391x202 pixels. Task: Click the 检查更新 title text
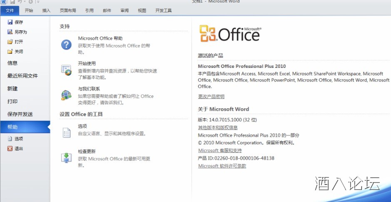click(x=87, y=151)
